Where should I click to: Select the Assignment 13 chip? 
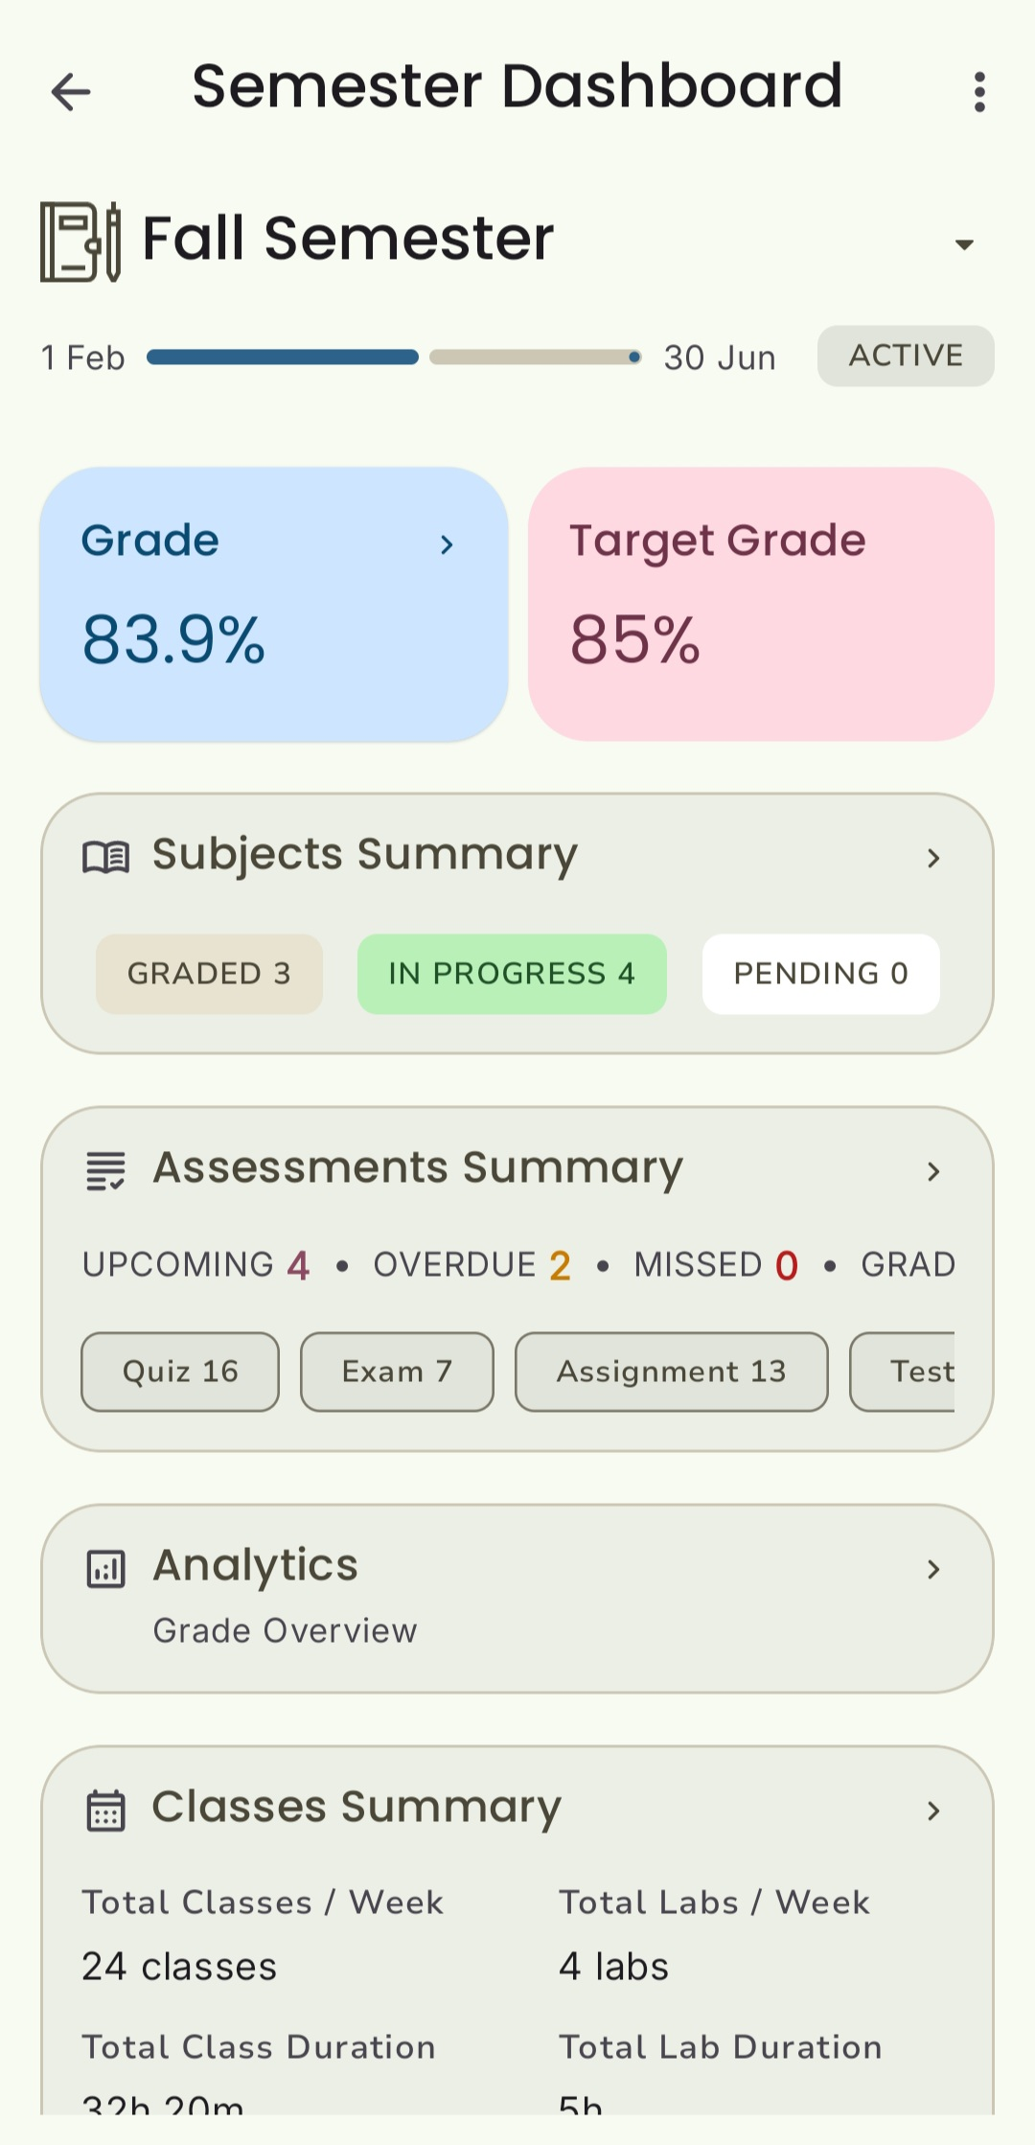(671, 1372)
